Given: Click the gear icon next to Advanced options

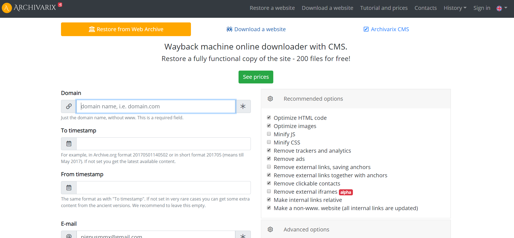Looking at the screenshot, I should (x=270, y=230).
